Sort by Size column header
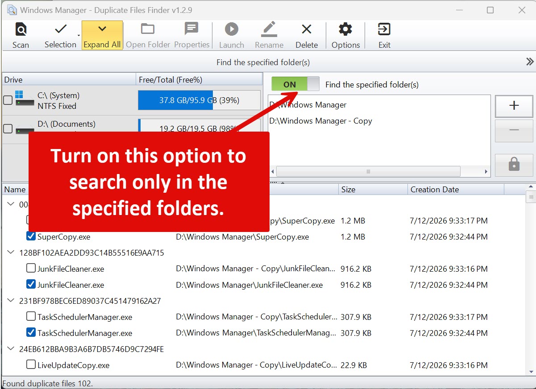 [x=373, y=190]
